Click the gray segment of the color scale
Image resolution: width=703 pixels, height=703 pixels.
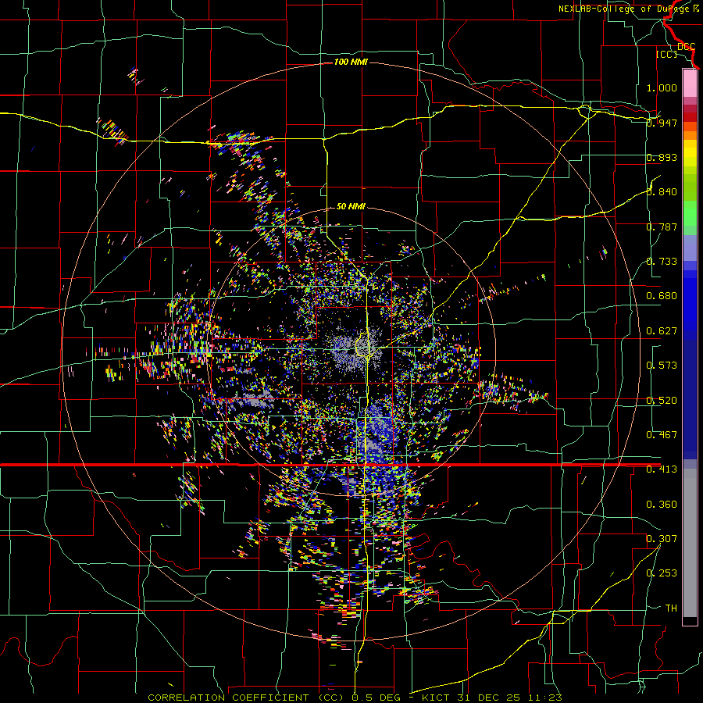pos(690,543)
